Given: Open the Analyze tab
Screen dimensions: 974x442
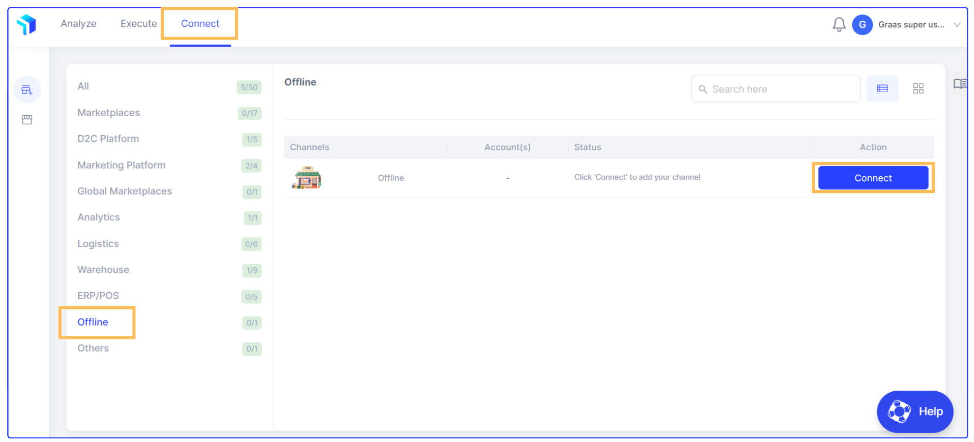Looking at the screenshot, I should point(78,24).
